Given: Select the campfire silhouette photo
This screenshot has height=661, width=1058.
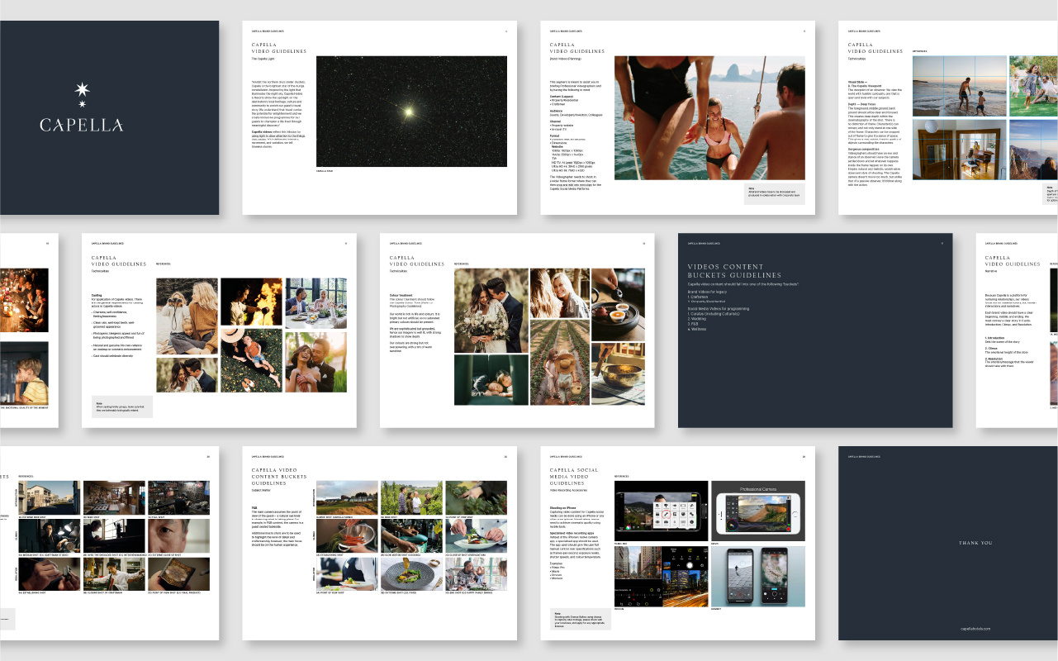Looking at the screenshot, I should [x=251, y=302].
